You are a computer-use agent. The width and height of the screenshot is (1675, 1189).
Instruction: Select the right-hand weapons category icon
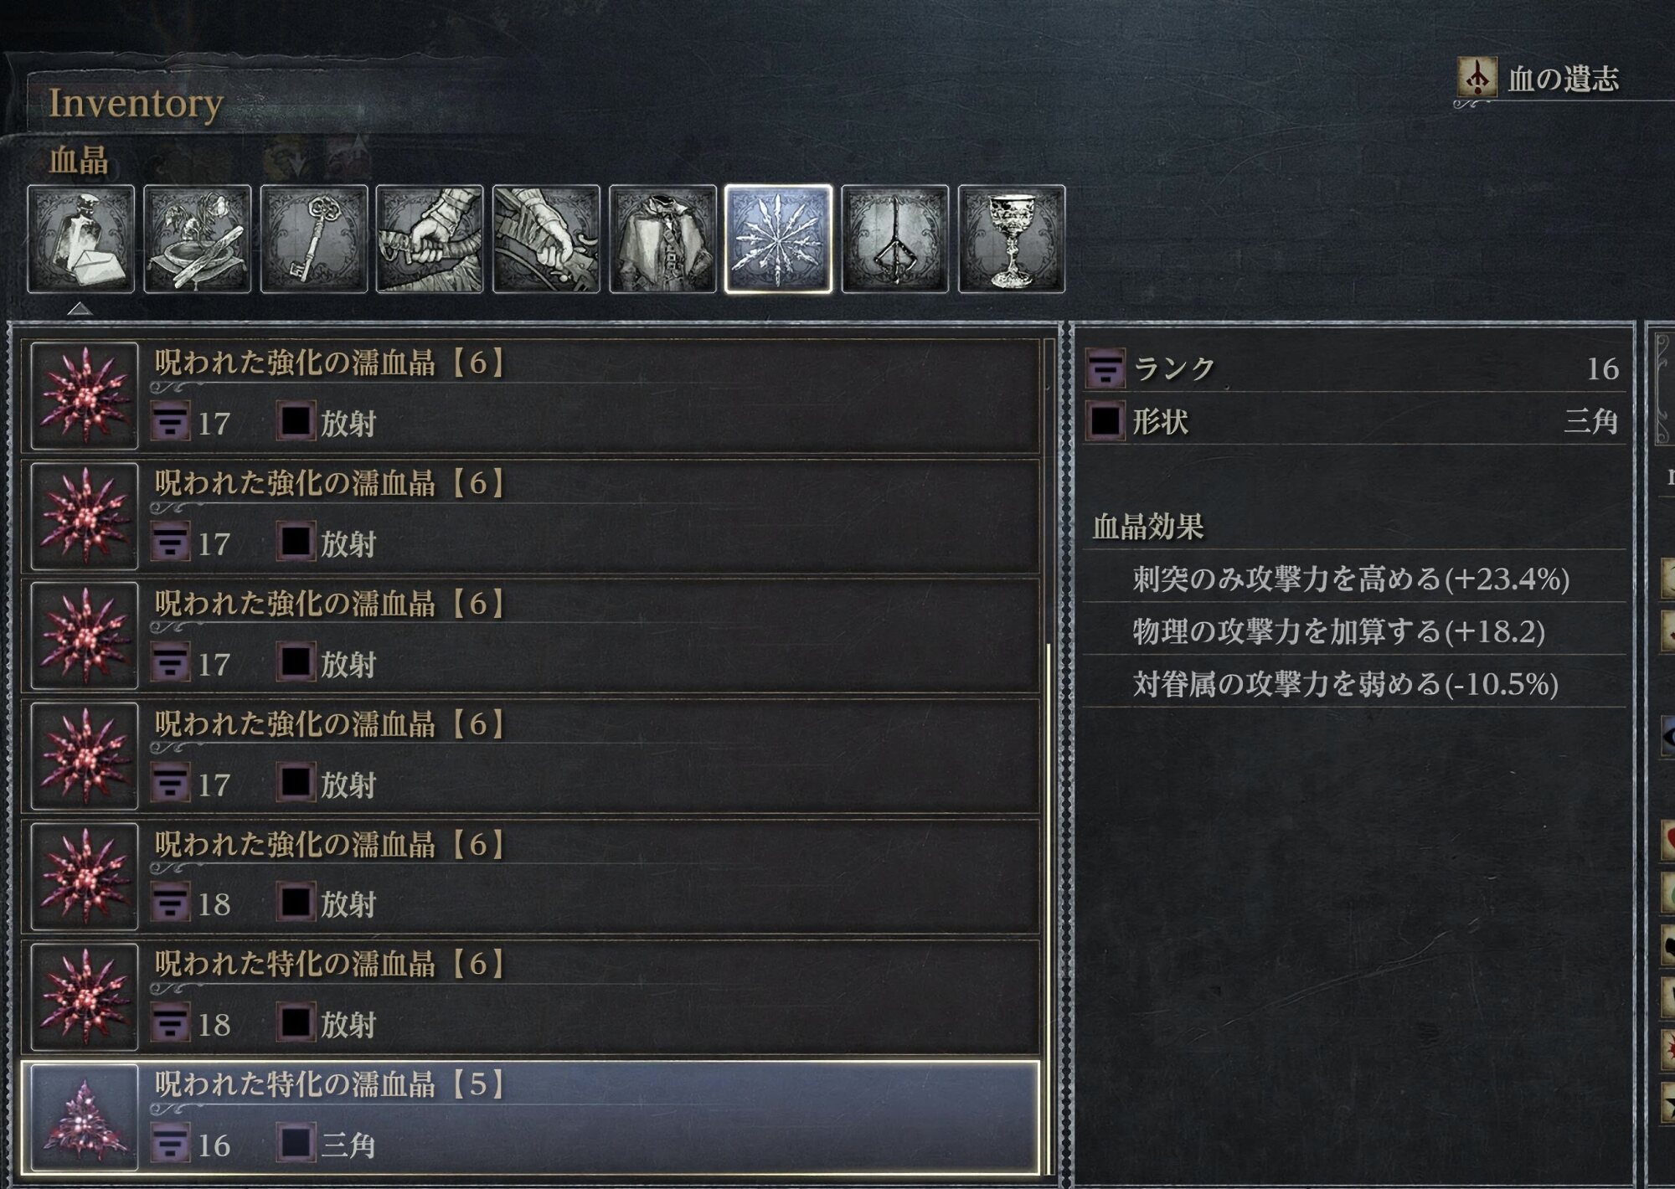click(430, 239)
